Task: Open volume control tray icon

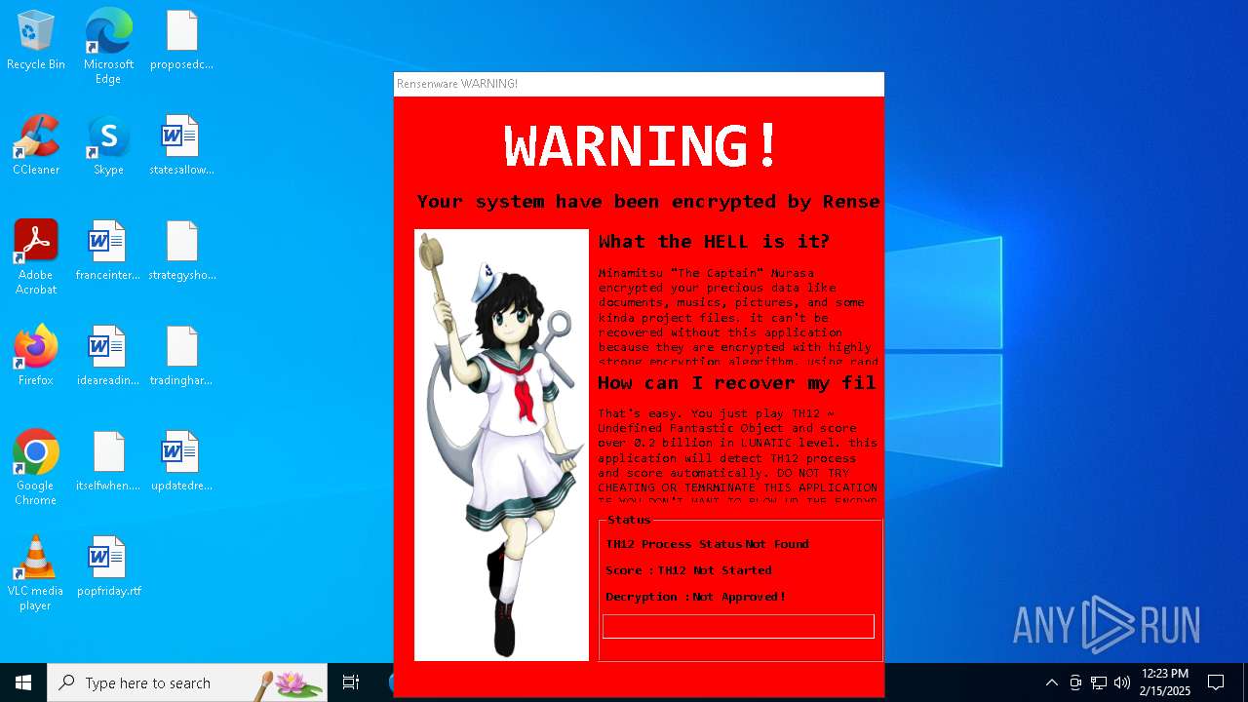Action: (1122, 682)
